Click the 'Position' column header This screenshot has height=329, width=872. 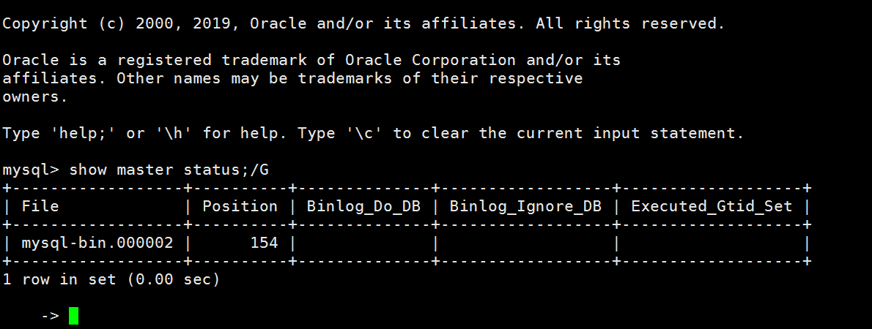240,206
